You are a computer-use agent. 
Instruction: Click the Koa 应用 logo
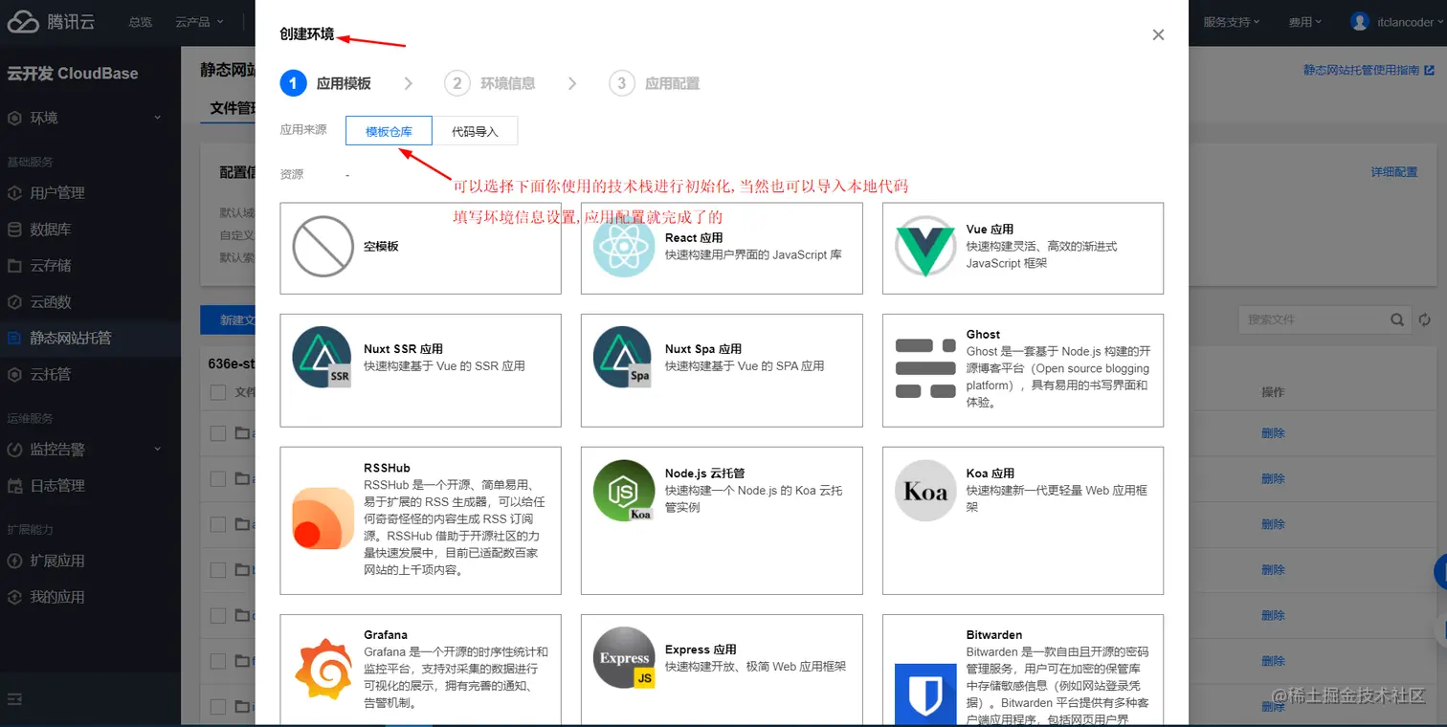[925, 491]
